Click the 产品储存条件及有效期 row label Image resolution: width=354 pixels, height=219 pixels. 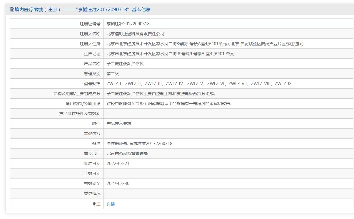coord(80,114)
